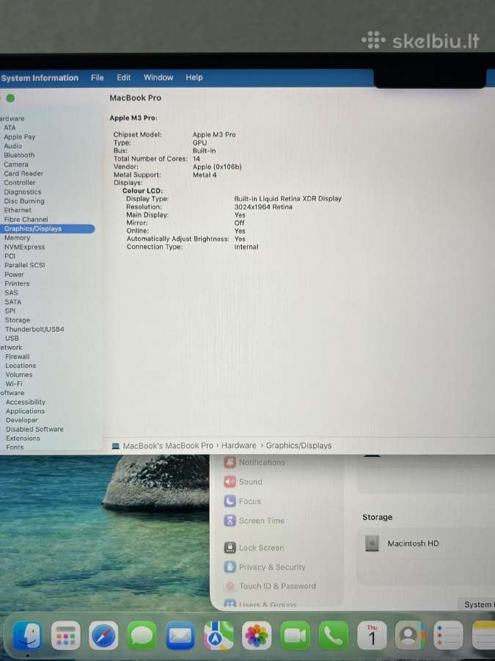This screenshot has height=661, width=495.
Task: Click Notifications icon in System Settings
Action: tap(230, 462)
